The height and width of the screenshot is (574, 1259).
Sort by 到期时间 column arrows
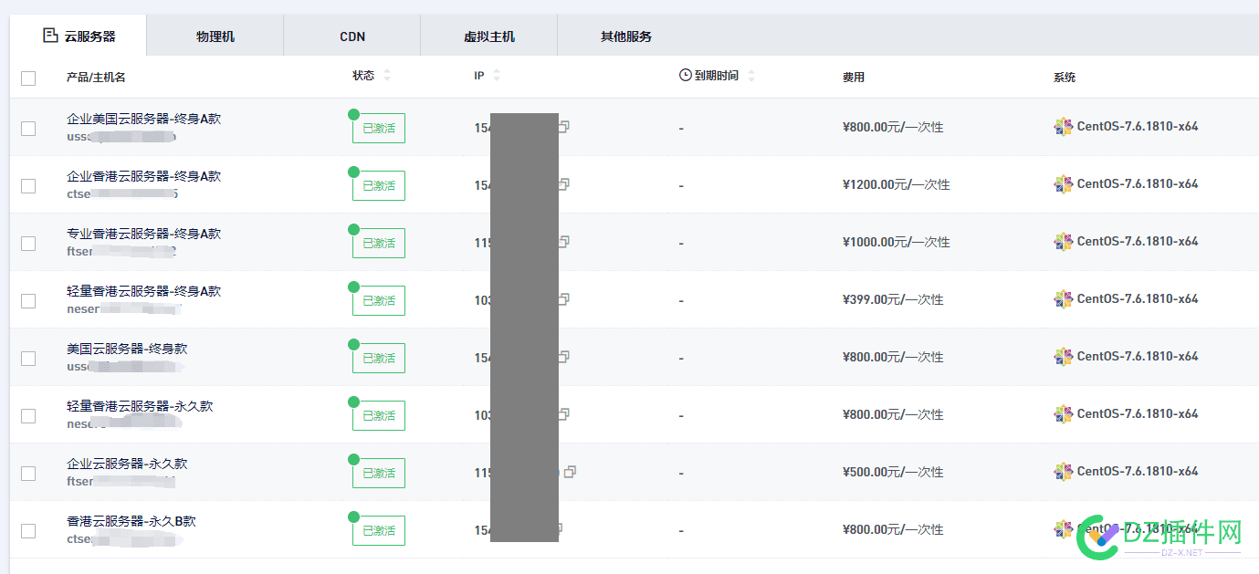tap(751, 76)
